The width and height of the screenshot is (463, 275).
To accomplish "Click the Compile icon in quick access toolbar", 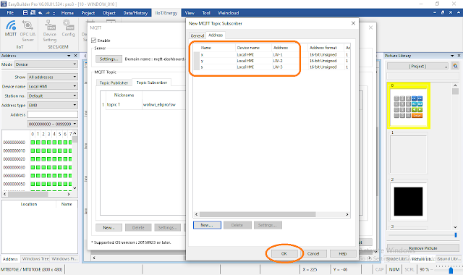I will tap(33, 13).
